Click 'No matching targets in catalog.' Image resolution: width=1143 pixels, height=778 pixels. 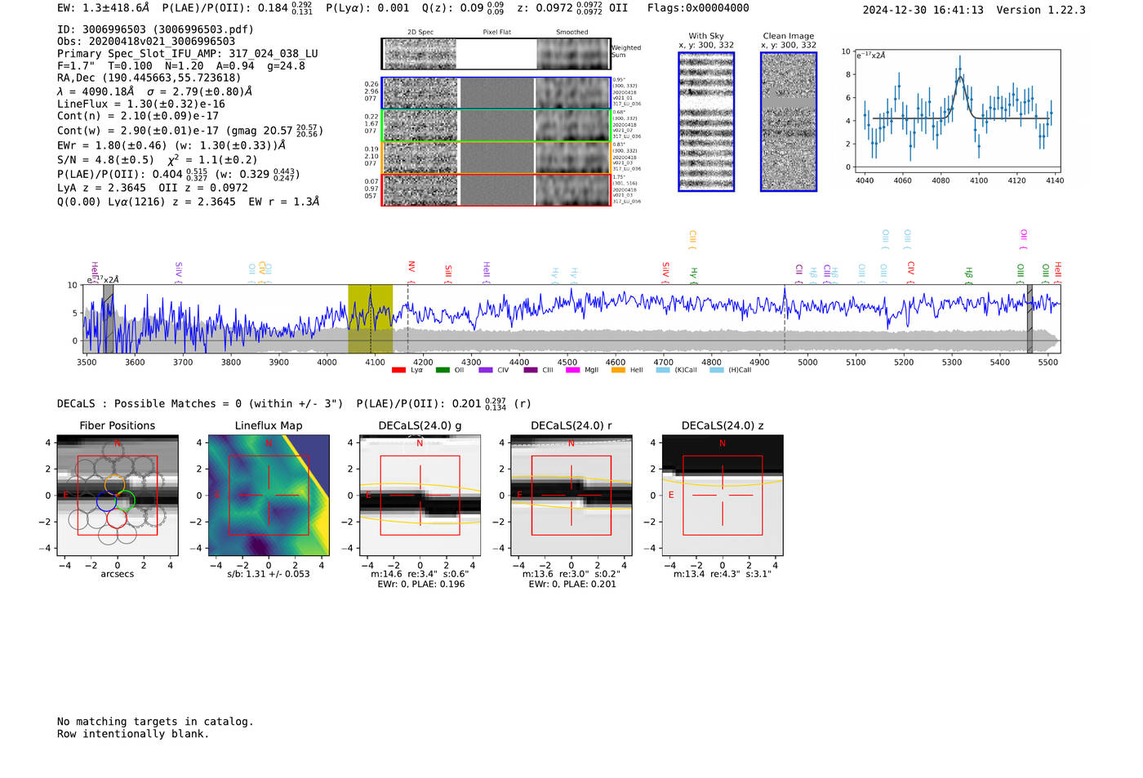pyautogui.click(x=155, y=722)
